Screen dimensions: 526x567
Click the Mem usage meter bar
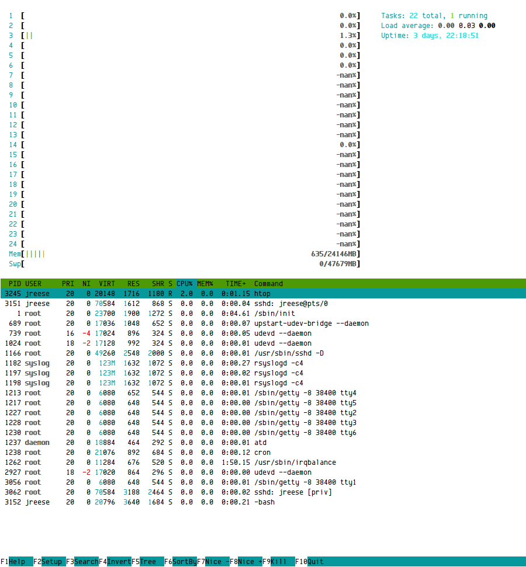(x=185, y=254)
